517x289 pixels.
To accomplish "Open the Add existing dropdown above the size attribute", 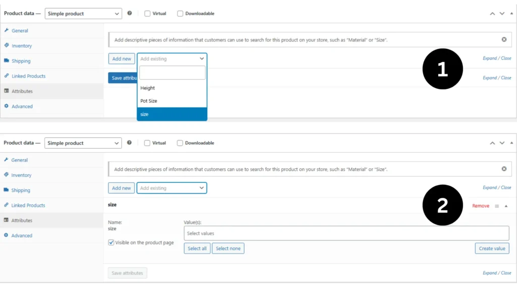I will (172, 188).
